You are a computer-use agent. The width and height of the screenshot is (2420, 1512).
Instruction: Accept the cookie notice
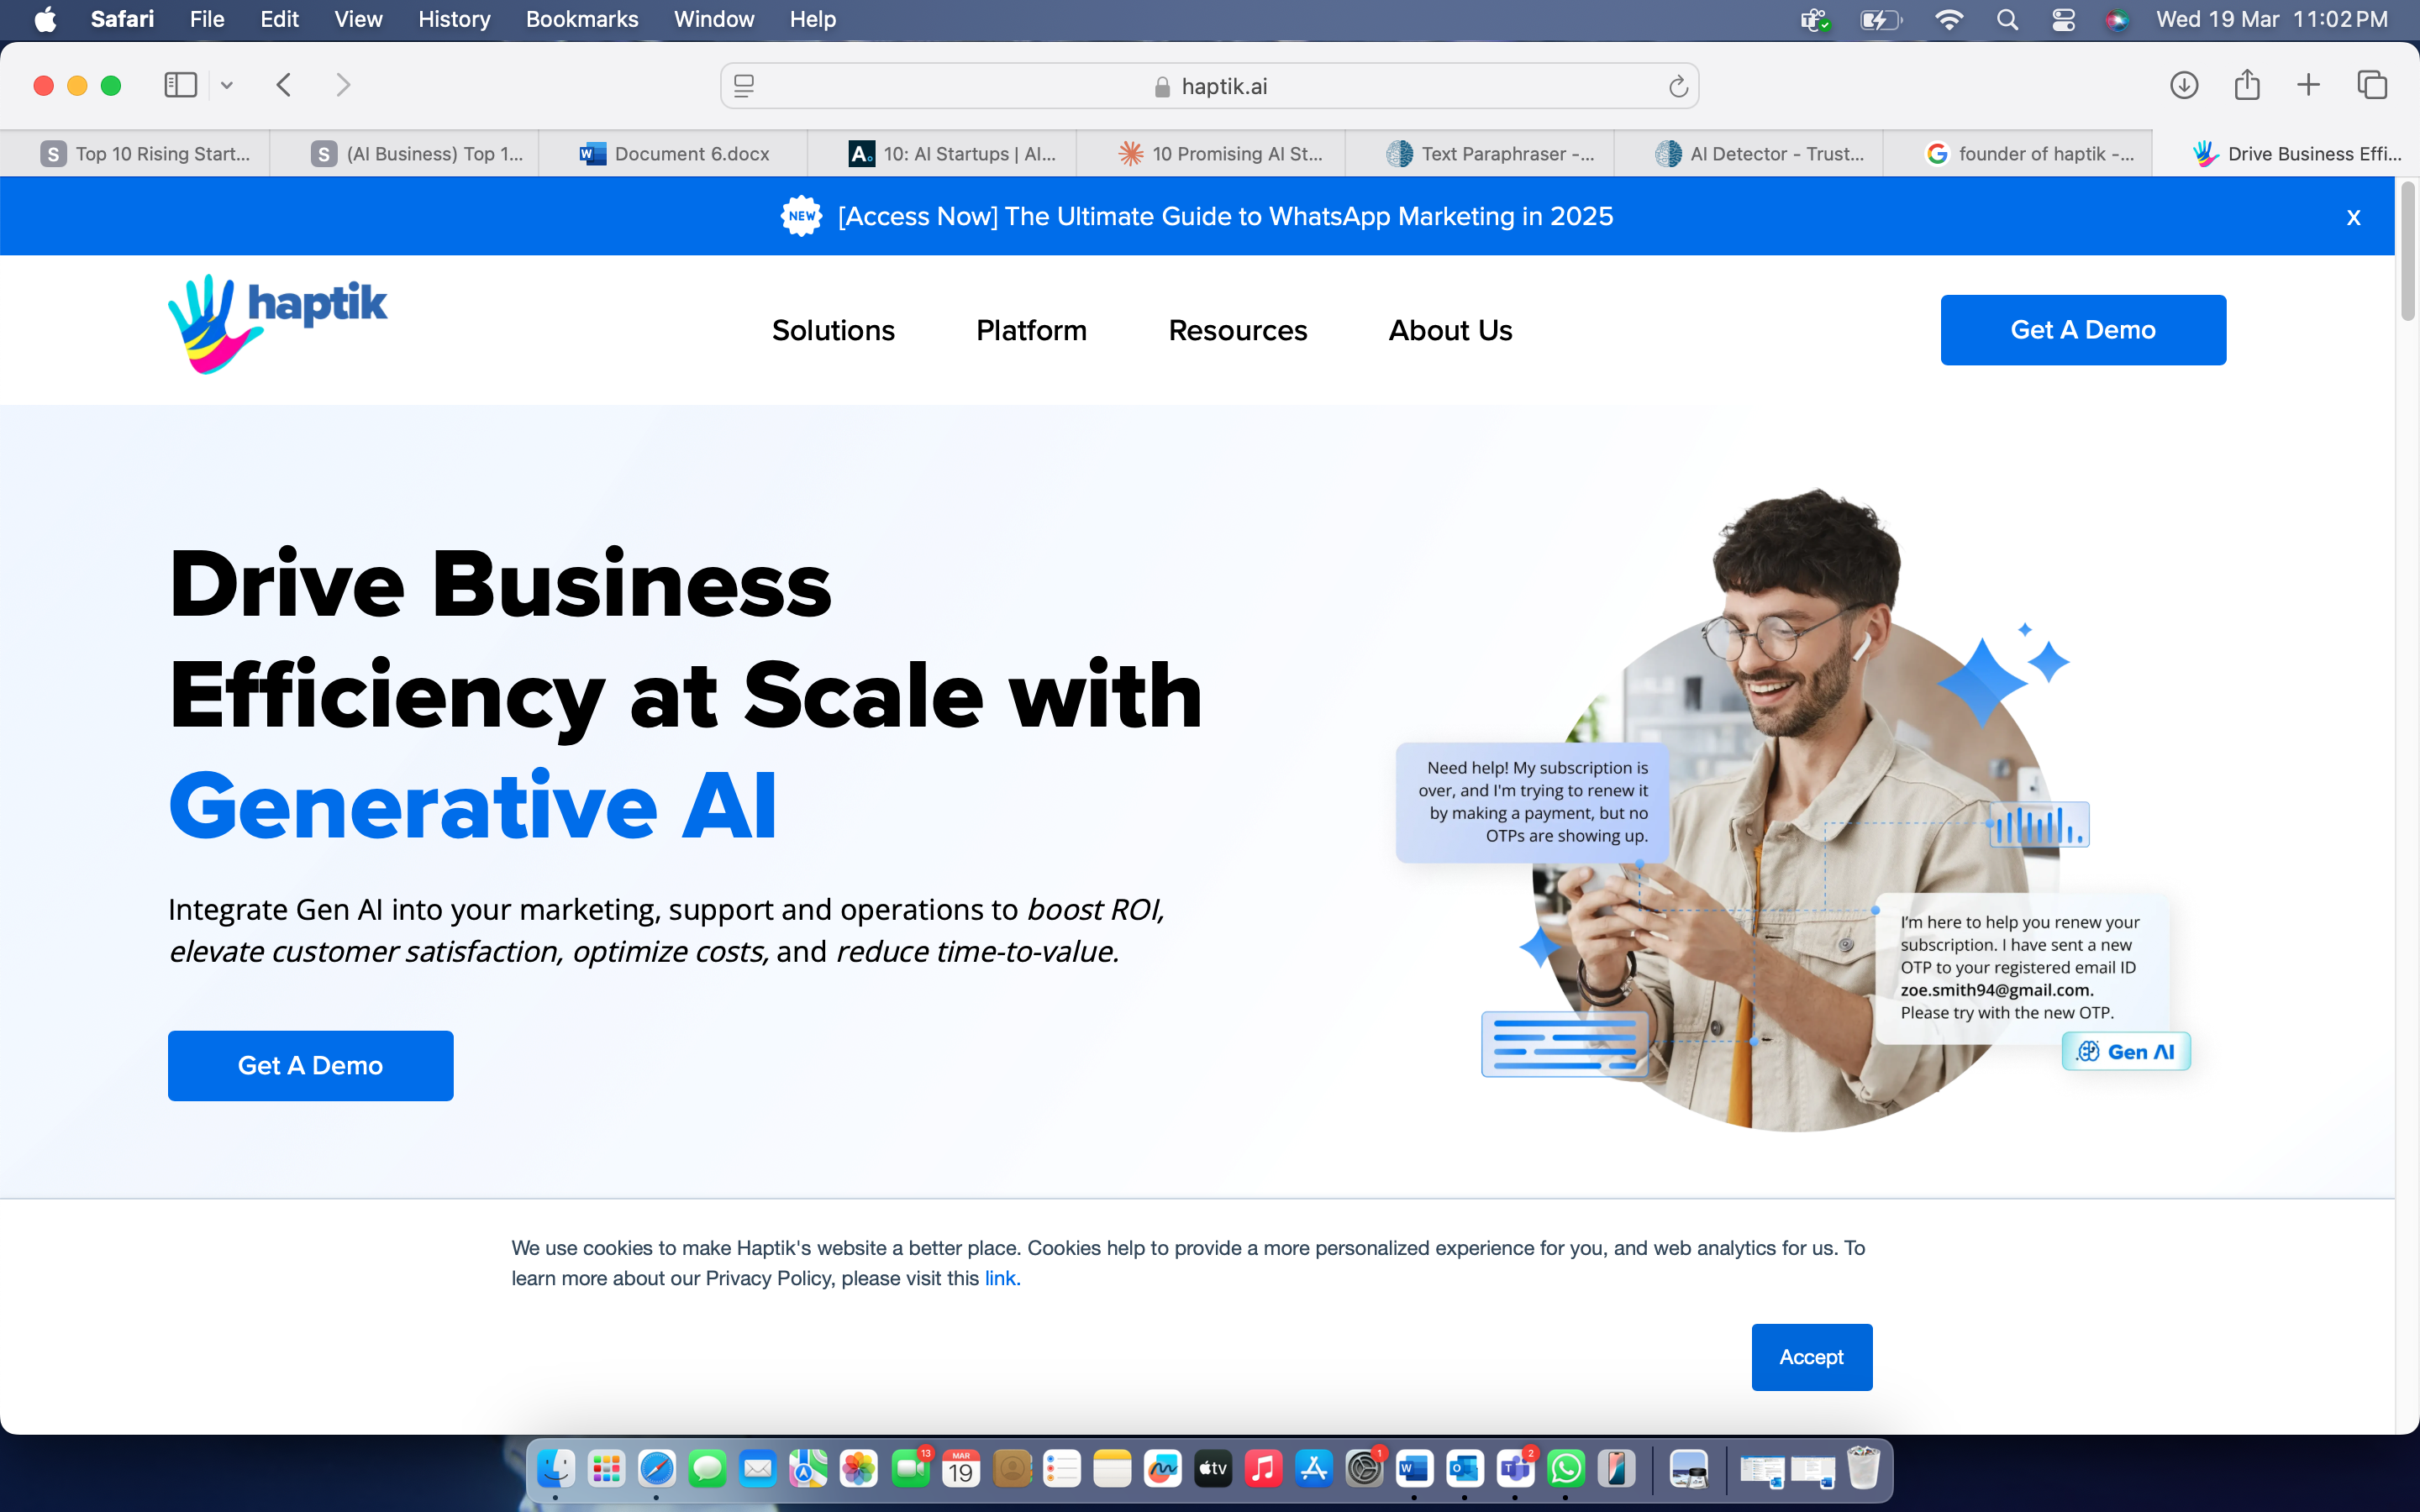click(x=1811, y=1357)
